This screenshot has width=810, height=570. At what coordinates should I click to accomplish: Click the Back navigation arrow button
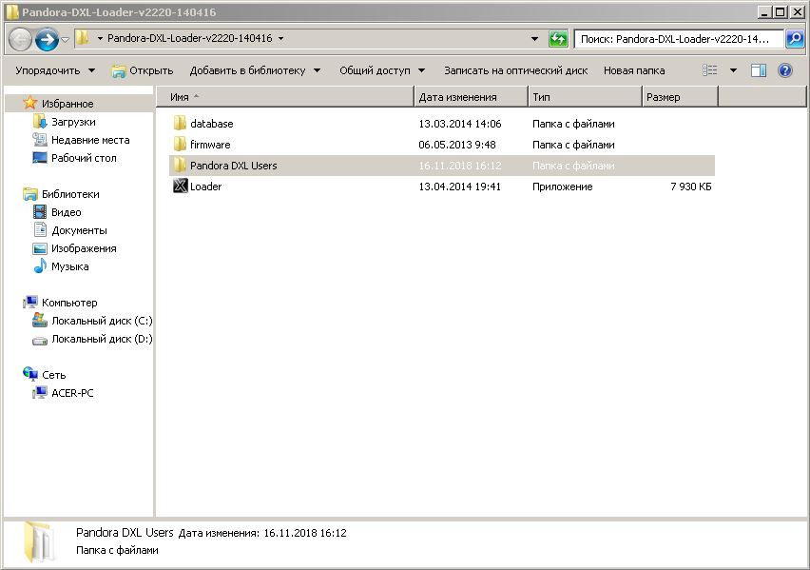click(20, 39)
